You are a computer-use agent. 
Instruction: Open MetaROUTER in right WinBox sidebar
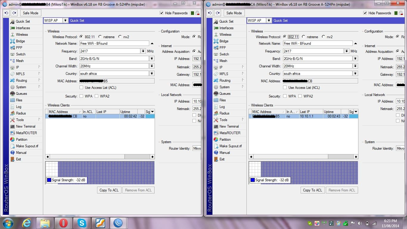pos(229,133)
